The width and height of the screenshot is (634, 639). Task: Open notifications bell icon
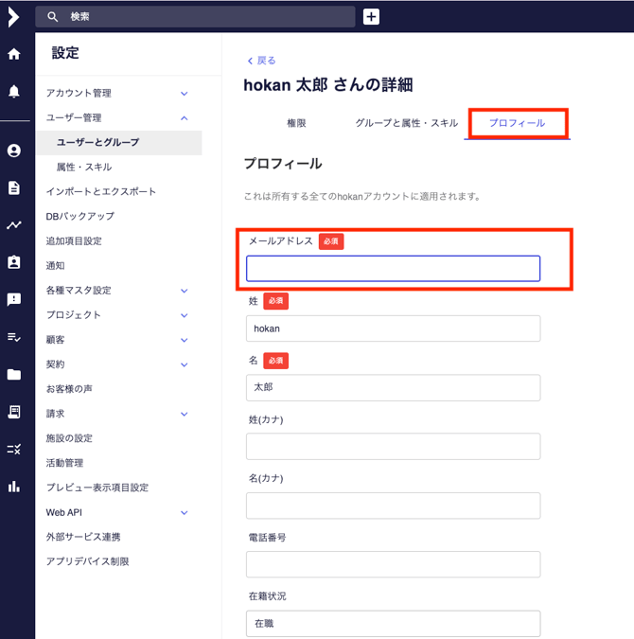click(14, 91)
